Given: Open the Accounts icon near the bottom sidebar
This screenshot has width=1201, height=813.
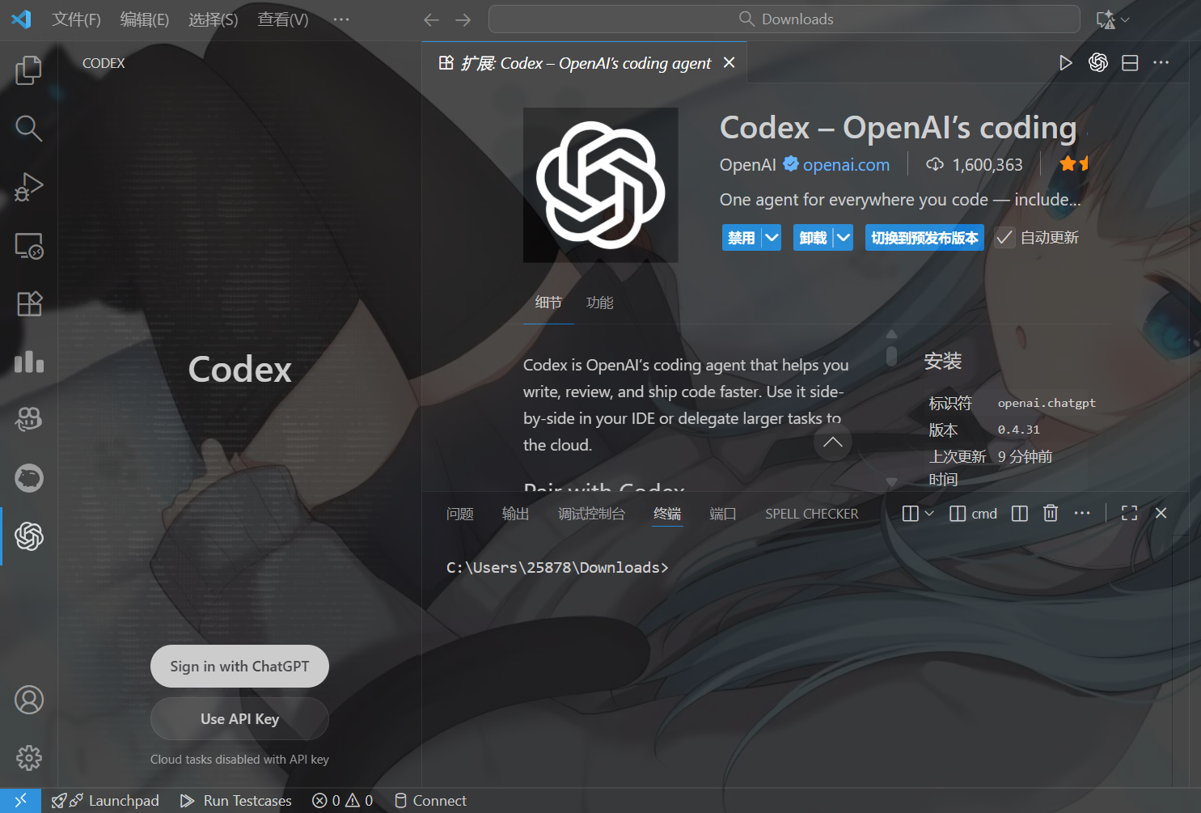Looking at the screenshot, I should click(x=28, y=700).
